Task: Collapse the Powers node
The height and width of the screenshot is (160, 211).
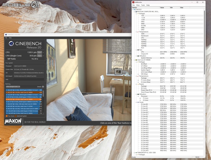Action: (136, 84)
